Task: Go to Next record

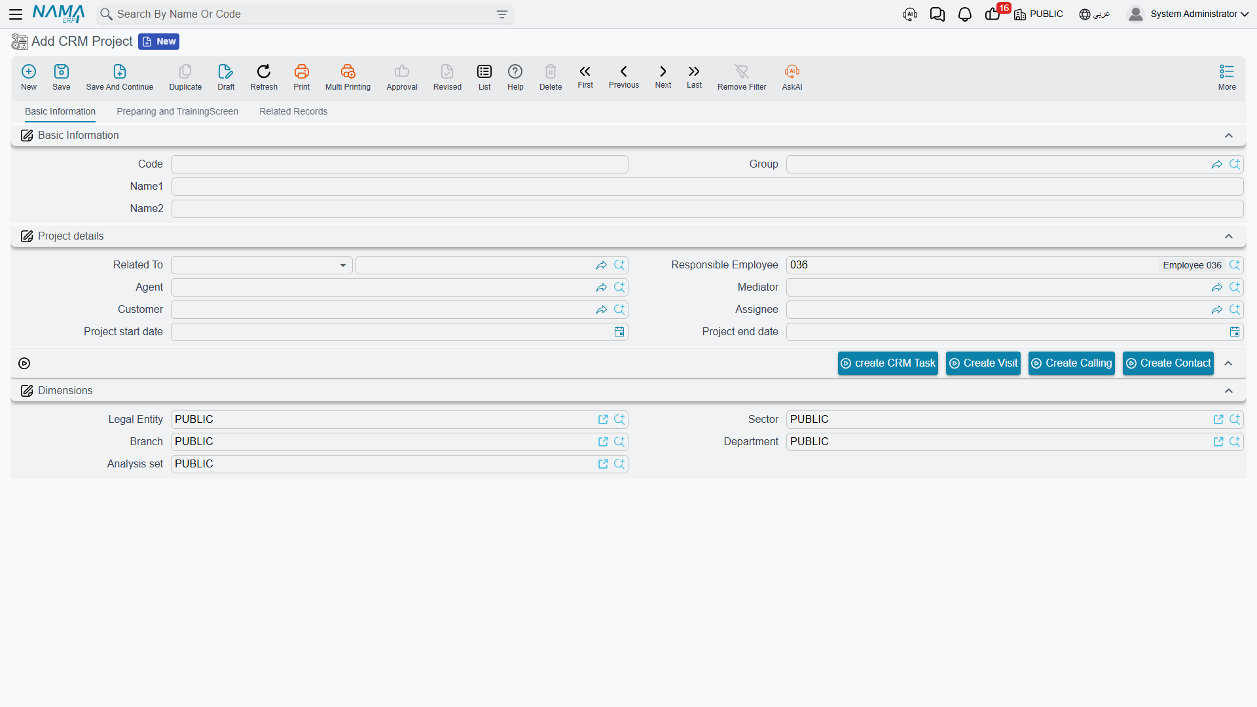Action: pyautogui.click(x=663, y=77)
